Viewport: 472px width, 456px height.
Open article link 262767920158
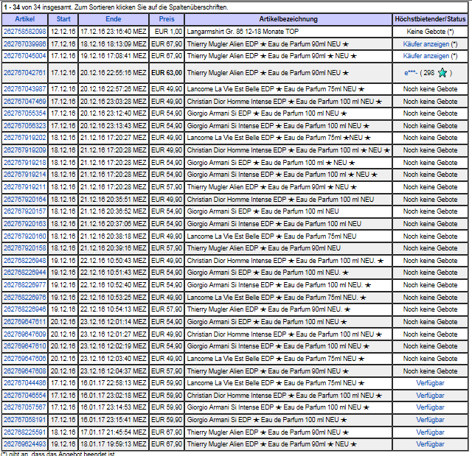tap(24, 248)
